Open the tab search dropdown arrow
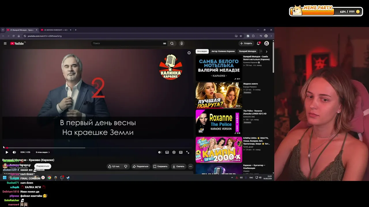The width and height of the screenshot is (369, 207). coord(3,30)
